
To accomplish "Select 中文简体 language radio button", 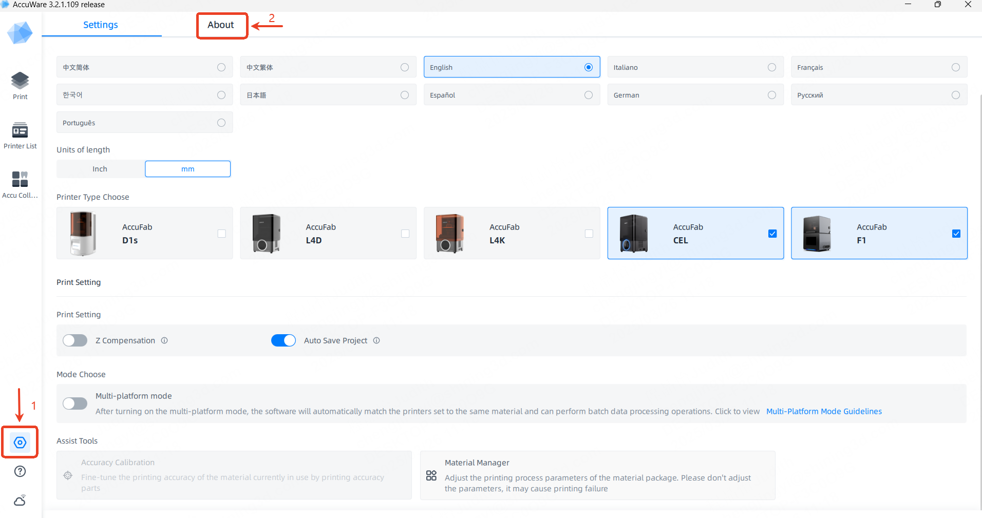I will (x=221, y=67).
